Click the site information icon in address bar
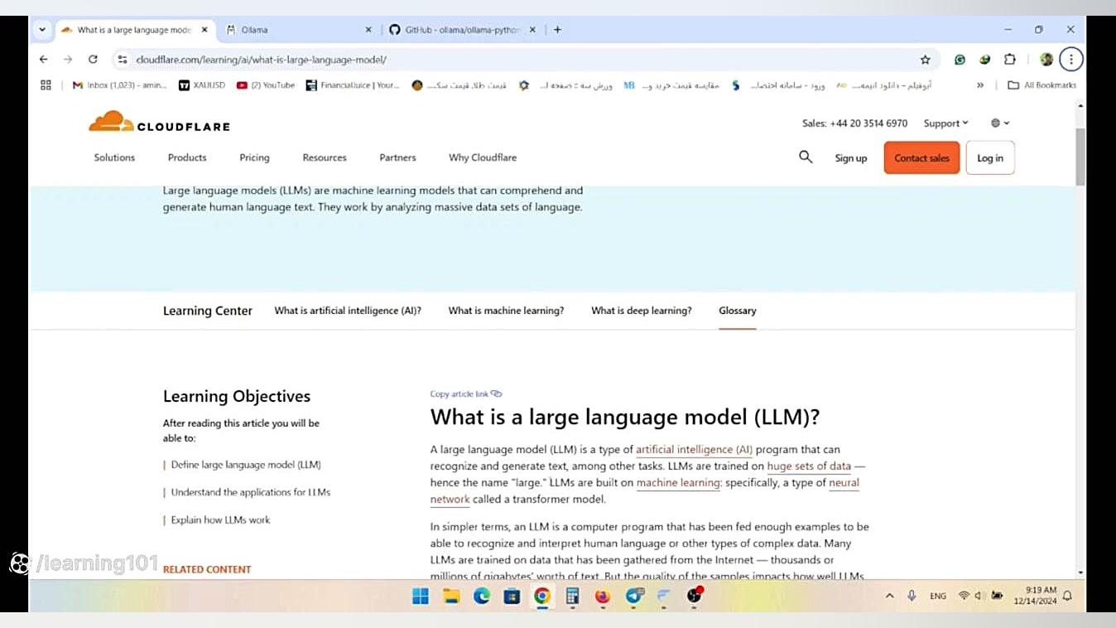1116x628 pixels. click(123, 60)
